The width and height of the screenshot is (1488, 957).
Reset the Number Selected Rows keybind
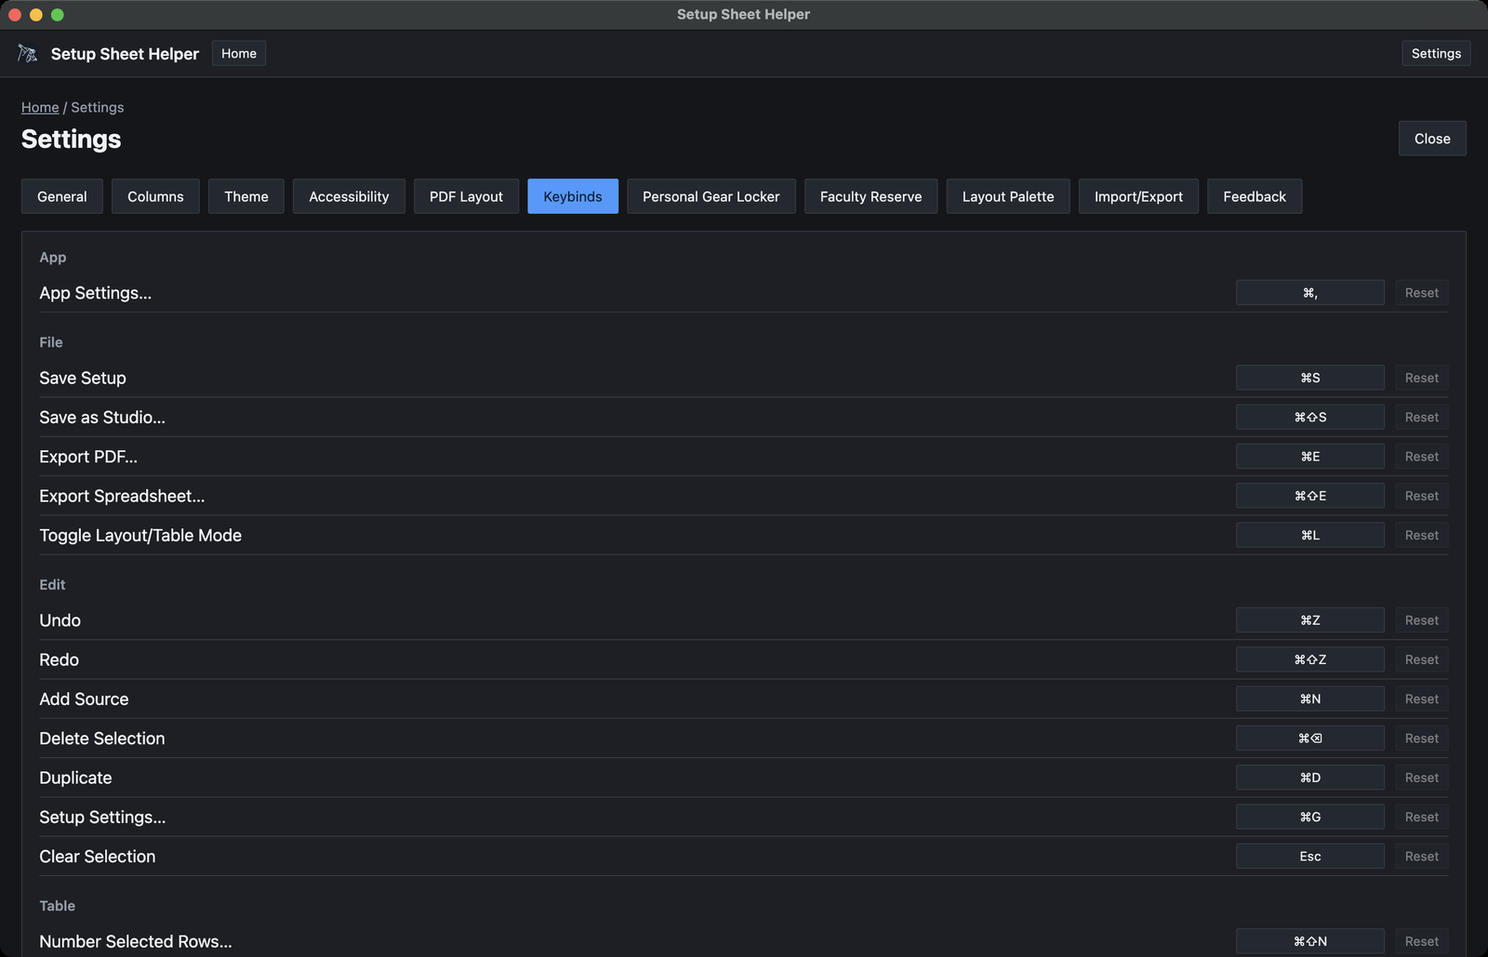(x=1422, y=941)
